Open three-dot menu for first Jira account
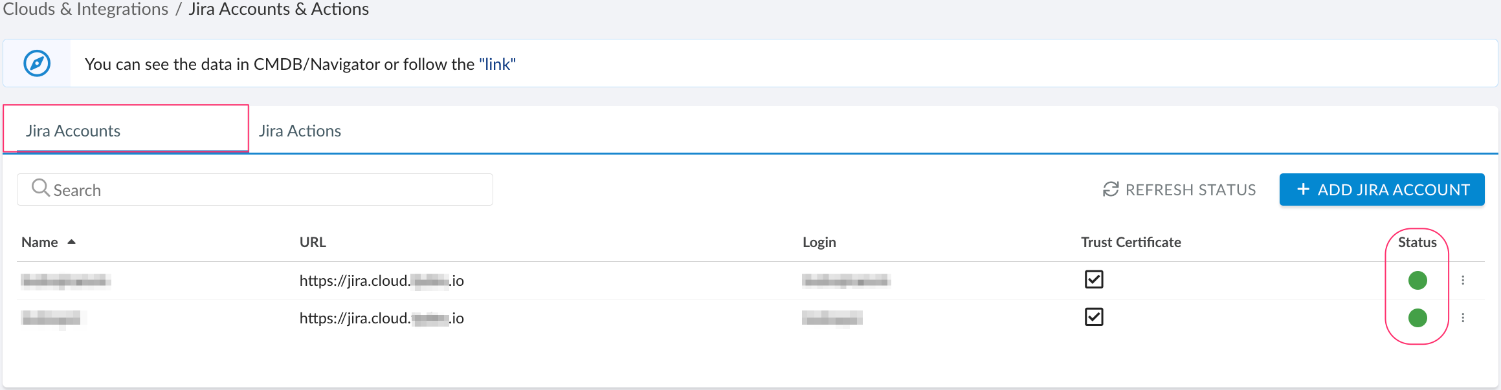Image resolution: width=1501 pixels, height=390 pixels. click(x=1463, y=280)
